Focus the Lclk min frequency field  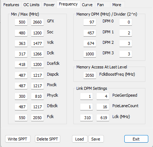tap(86, 118)
